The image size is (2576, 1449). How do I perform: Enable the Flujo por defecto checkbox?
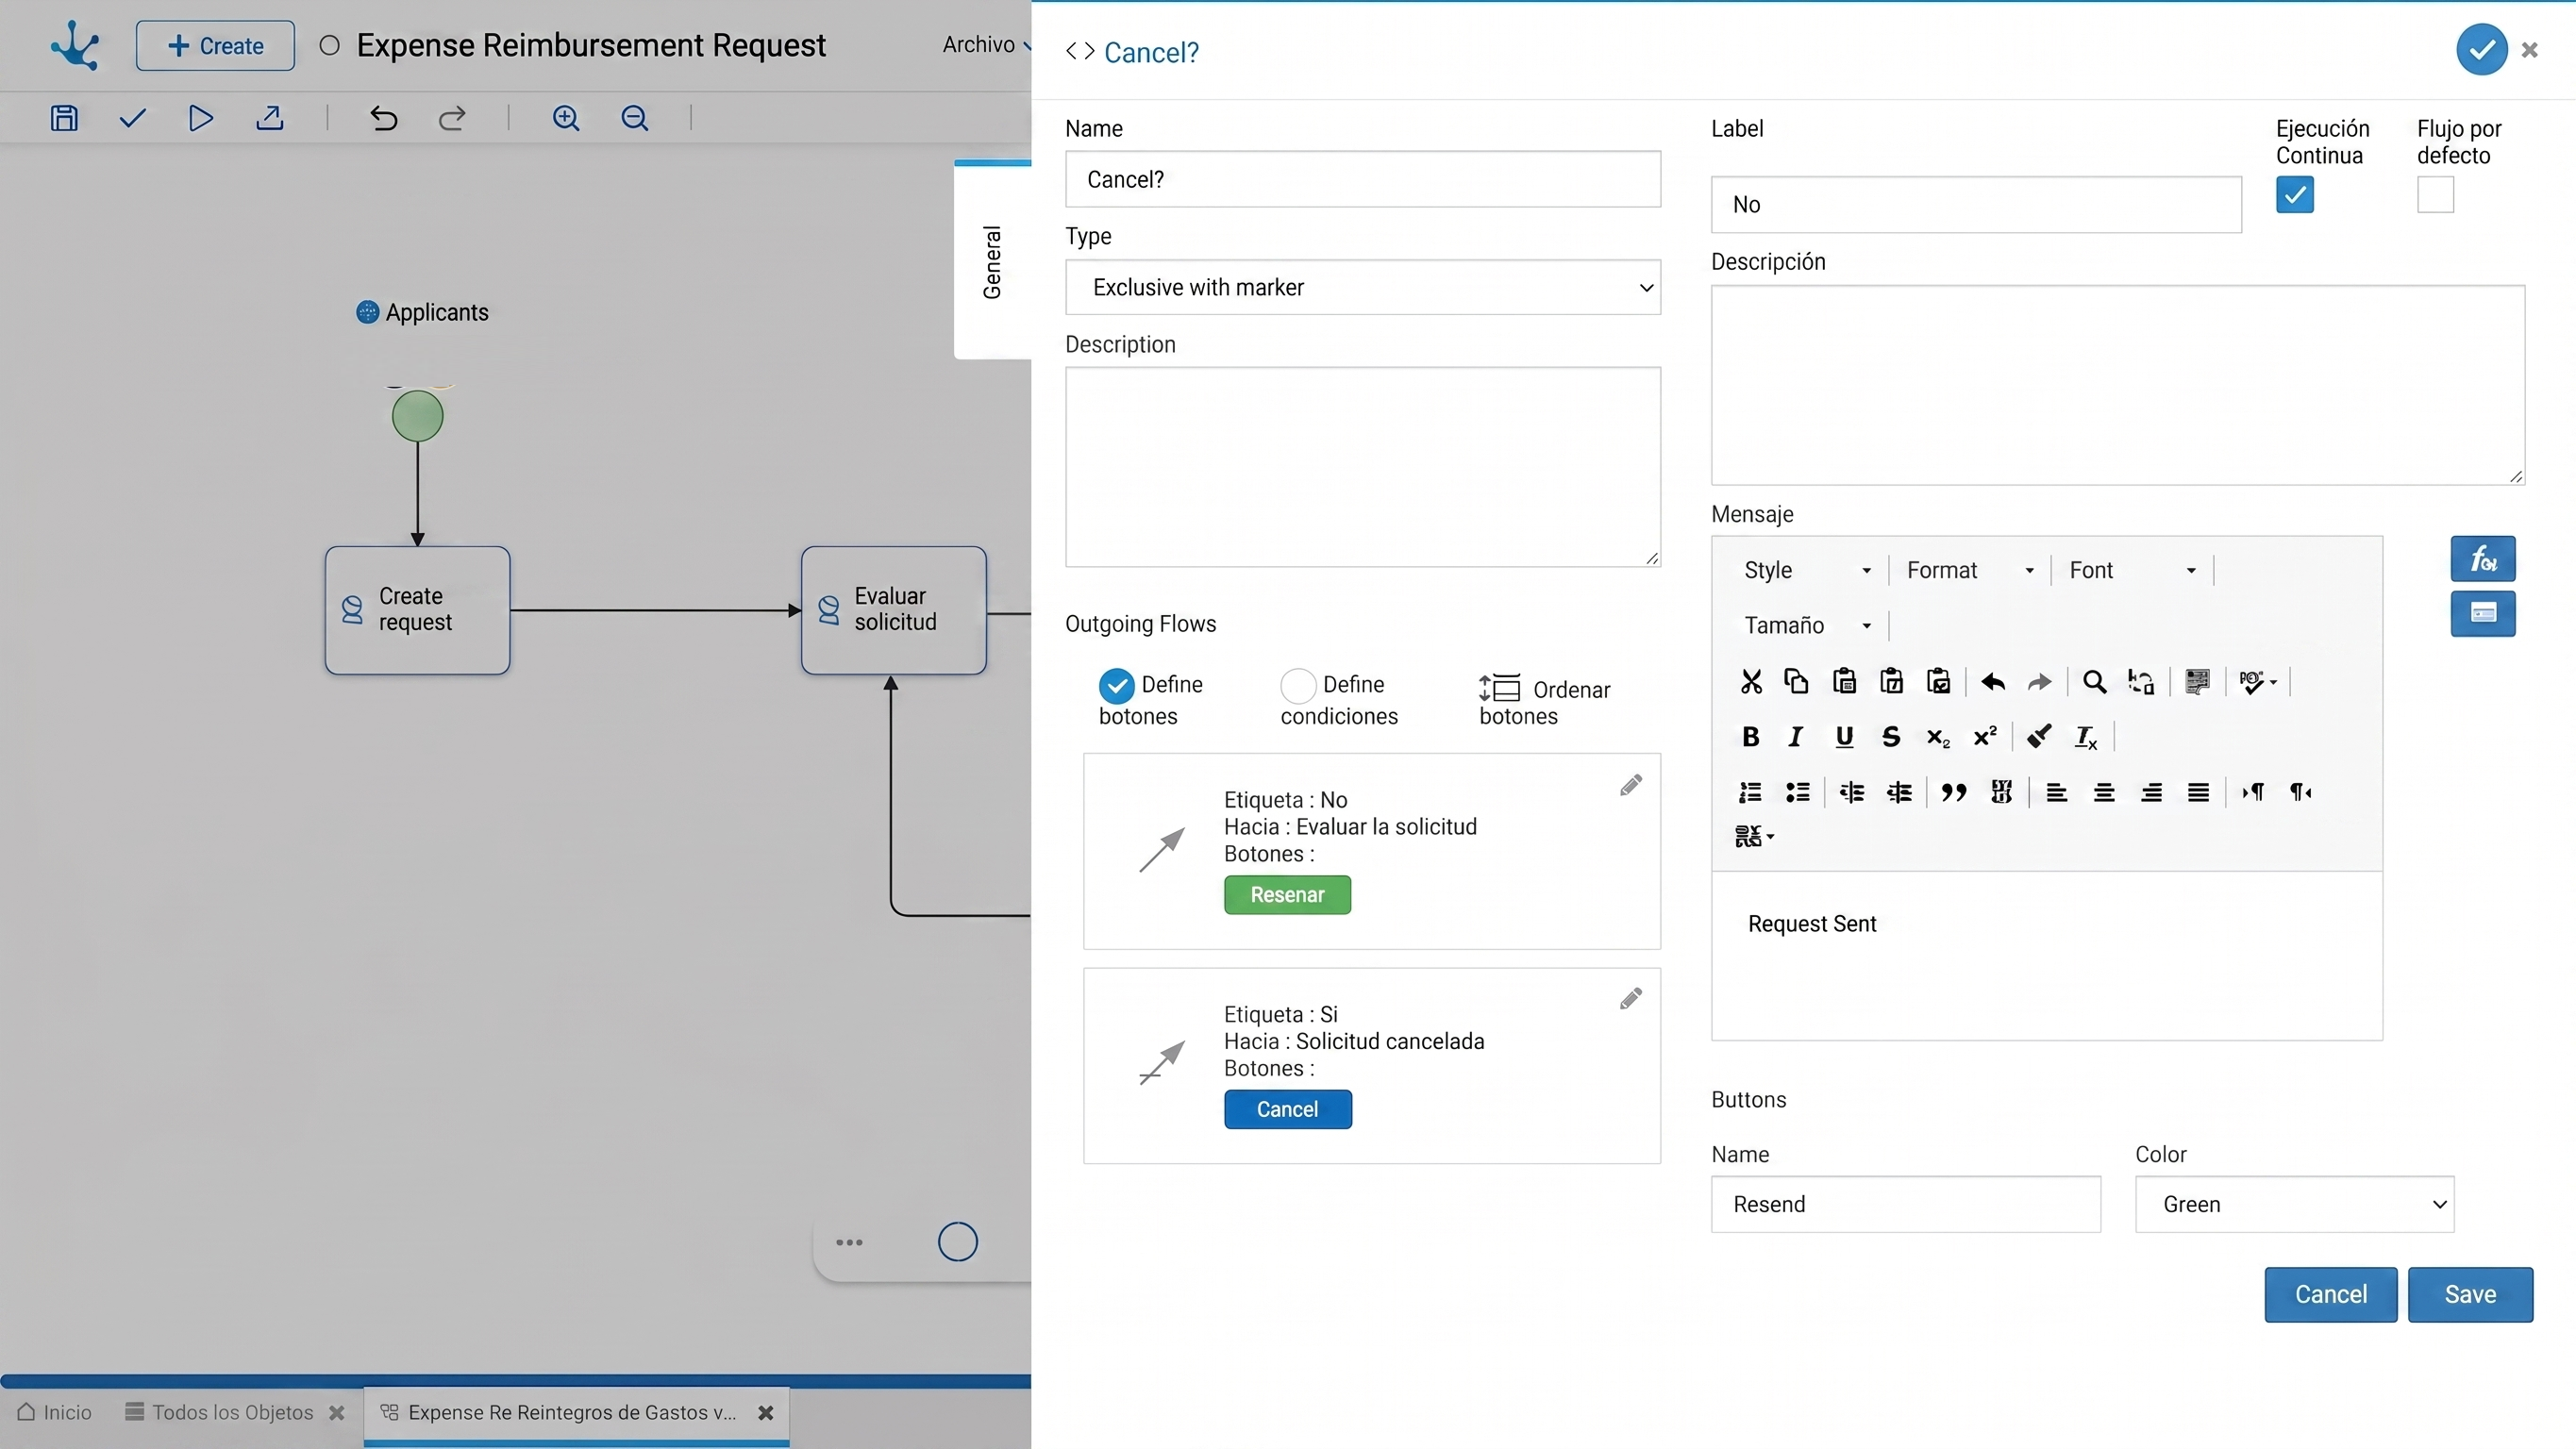2435,194
